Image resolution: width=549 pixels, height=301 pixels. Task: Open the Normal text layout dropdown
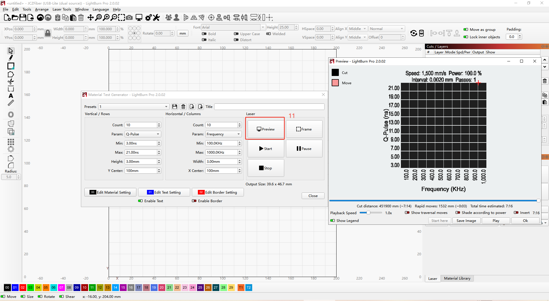(387, 29)
